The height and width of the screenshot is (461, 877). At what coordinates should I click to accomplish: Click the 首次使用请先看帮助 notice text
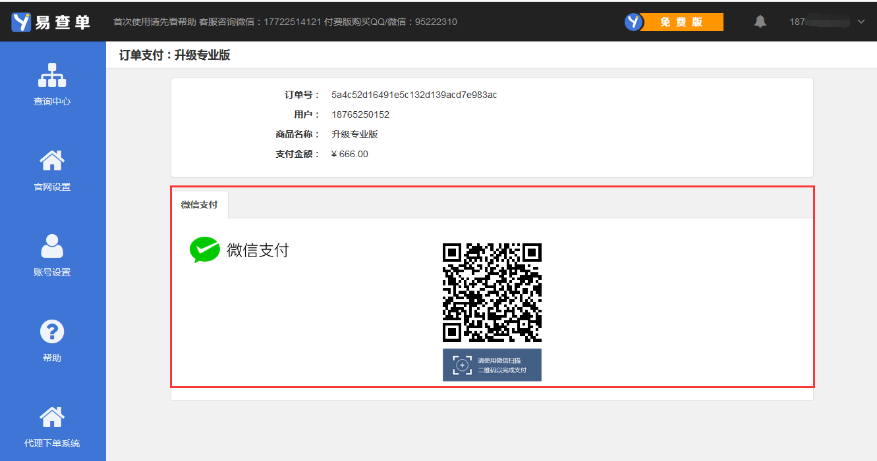[x=155, y=22]
